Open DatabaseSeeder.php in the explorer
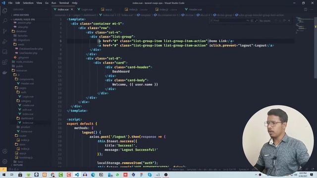The height and width of the screenshot is (178, 317). tap(31, 48)
